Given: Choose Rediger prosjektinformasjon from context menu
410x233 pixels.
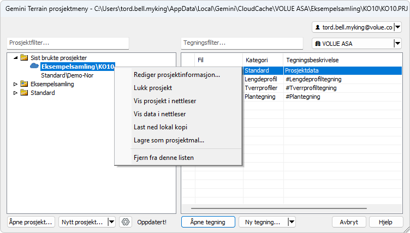Looking at the screenshot, I should point(177,75).
